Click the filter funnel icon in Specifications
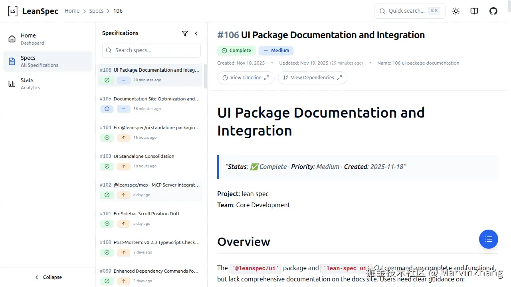Viewport: 511px width, 287px height. coord(185,33)
